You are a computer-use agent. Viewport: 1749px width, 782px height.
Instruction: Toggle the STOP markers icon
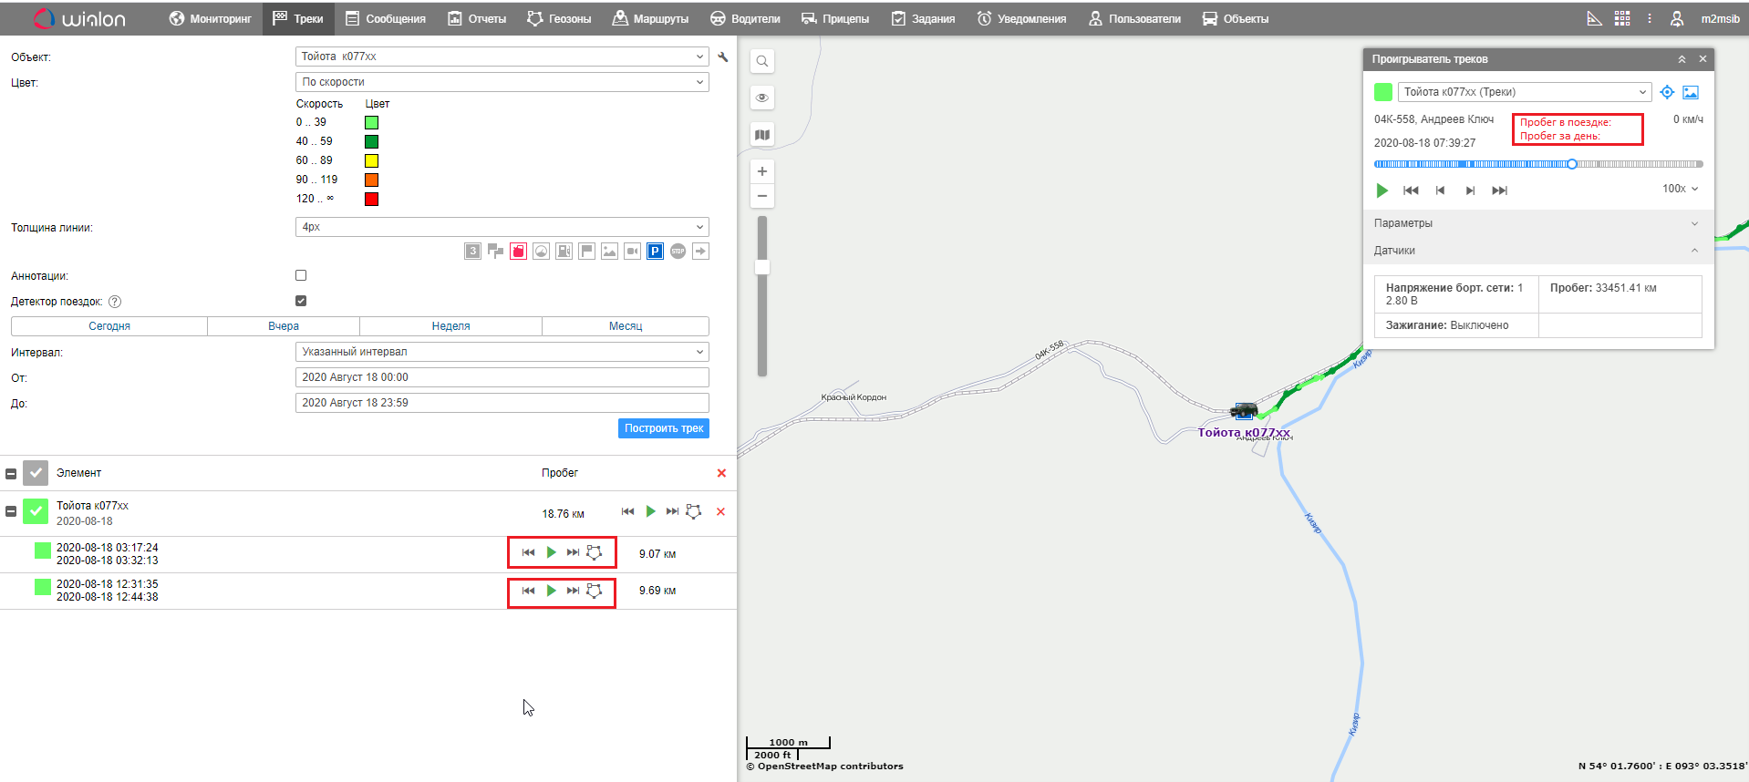coord(678,252)
